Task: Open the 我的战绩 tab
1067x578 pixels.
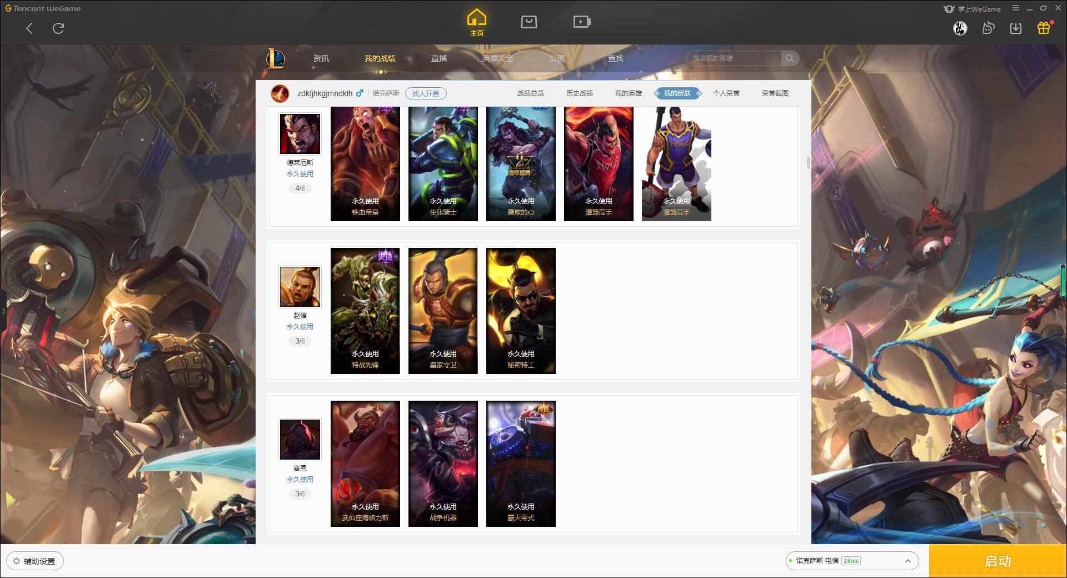Action: click(380, 58)
